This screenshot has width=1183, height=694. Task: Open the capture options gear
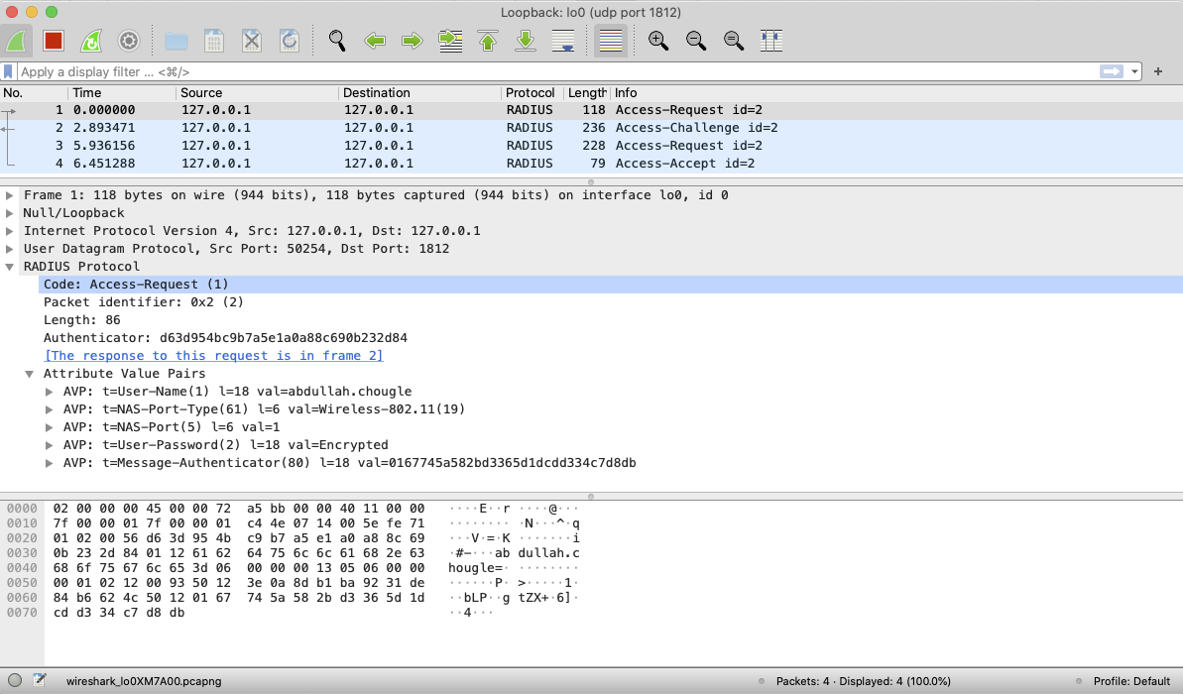[129, 41]
